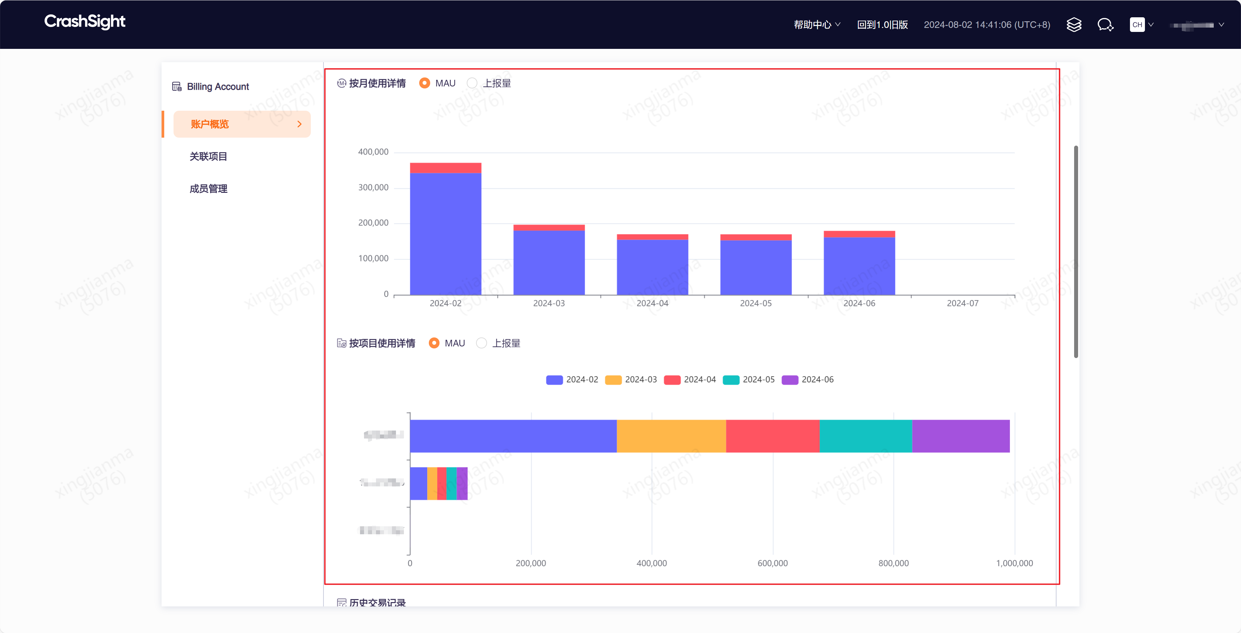Click the page vertical scrollbar thumb
The height and width of the screenshot is (633, 1241).
tap(1076, 251)
